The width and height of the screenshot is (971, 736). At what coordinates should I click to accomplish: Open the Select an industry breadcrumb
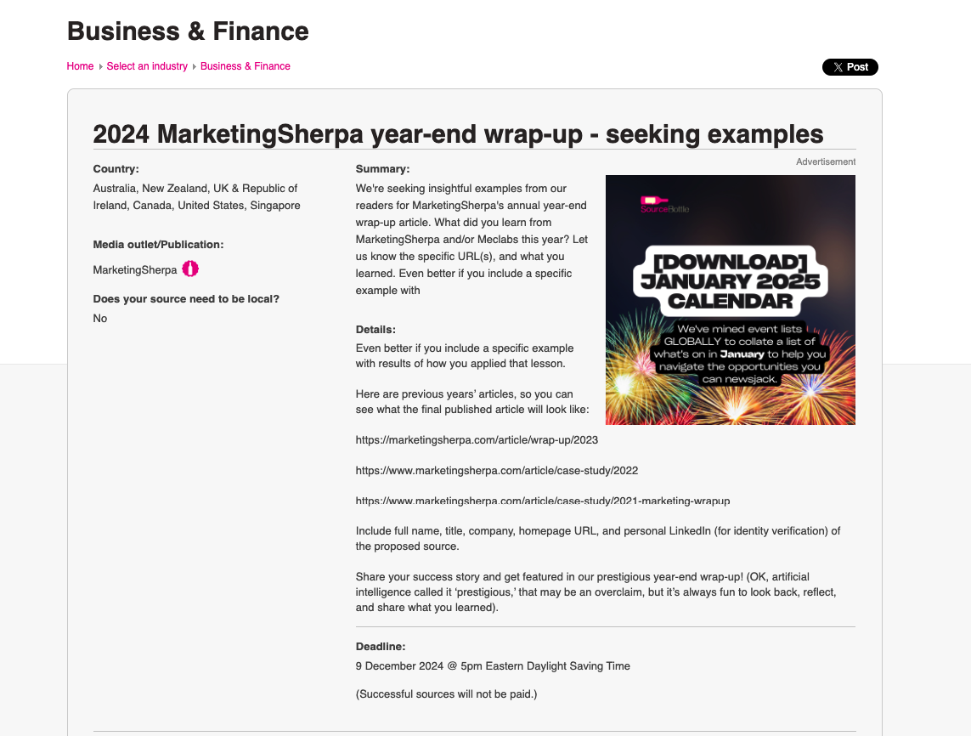coord(147,66)
